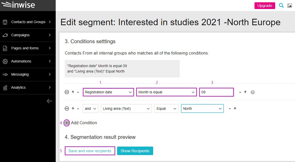Image resolution: width=295 pixels, height=162 pixels.
Task: Click the Campaigns megaphone icon
Action: tap(5, 35)
